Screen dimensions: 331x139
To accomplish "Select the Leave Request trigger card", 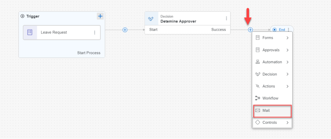I will coord(62,32).
